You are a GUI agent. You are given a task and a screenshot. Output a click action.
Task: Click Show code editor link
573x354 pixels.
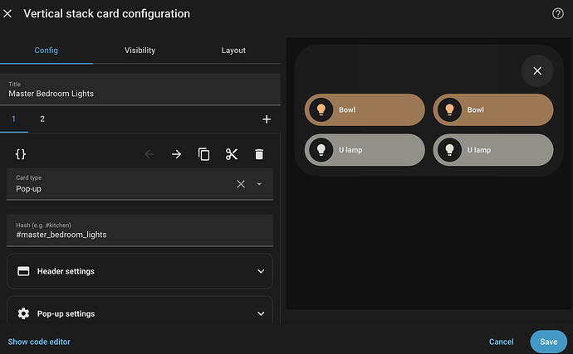point(39,342)
